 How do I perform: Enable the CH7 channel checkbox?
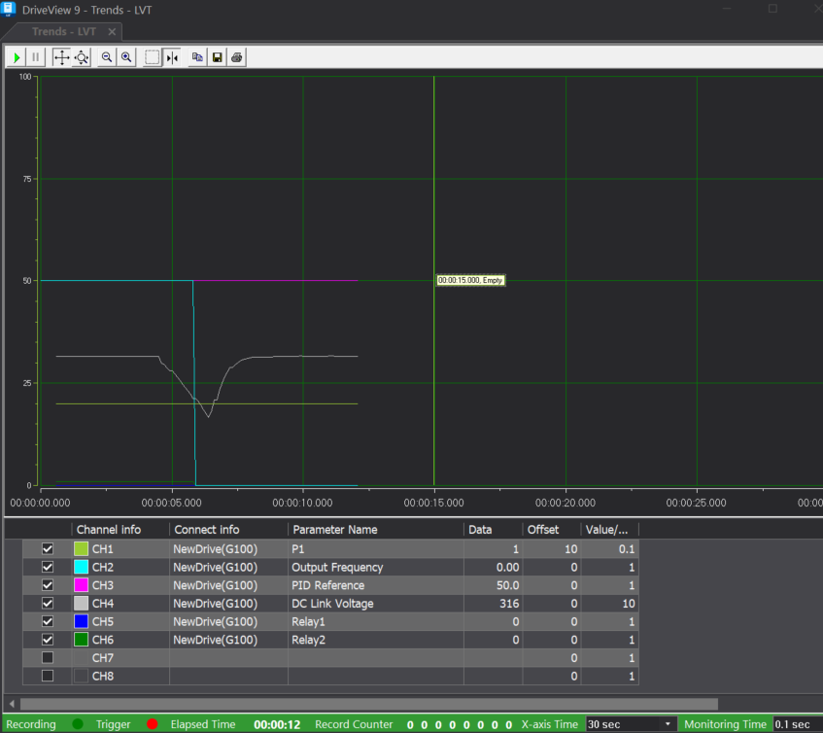pyautogui.click(x=48, y=657)
